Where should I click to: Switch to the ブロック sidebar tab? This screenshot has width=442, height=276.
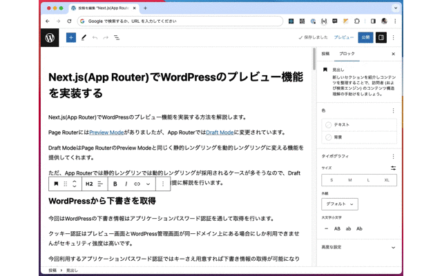pyautogui.click(x=347, y=54)
